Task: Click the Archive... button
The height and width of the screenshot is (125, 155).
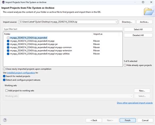Action: [145, 22]
